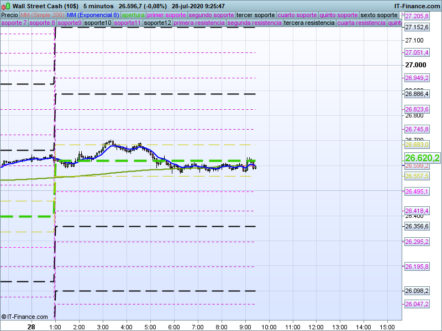The height and width of the screenshot is (331, 442).
Task: Click the green apertura indicator label
Action: point(133,15)
